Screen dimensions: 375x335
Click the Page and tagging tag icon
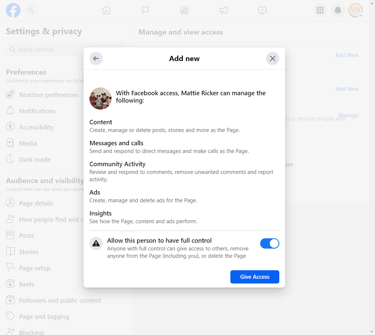tap(10, 316)
